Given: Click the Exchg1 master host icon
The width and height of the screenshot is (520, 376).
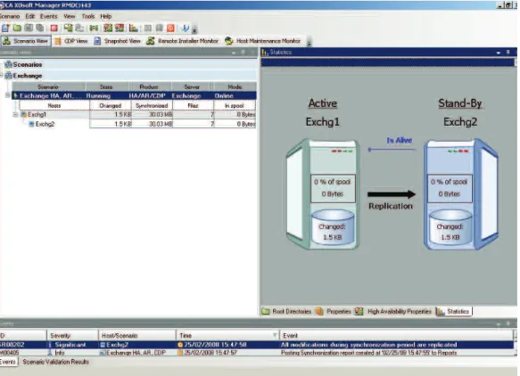Looking at the screenshot, I should tap(24, 115).
